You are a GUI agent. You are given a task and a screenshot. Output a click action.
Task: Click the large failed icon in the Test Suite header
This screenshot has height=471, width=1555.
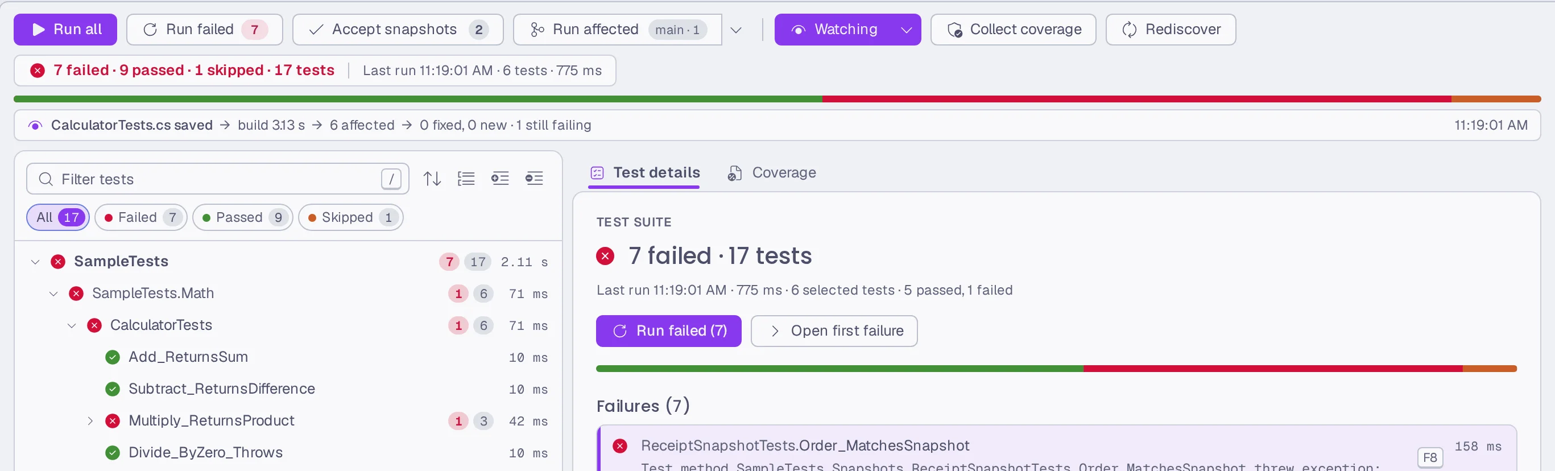605,256
